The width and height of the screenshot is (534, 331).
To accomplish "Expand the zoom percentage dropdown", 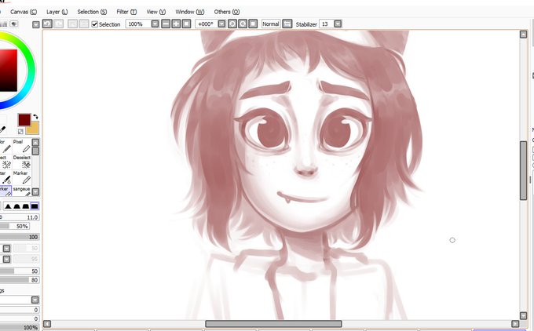I will pyautogui.click(x=155, y=24).
